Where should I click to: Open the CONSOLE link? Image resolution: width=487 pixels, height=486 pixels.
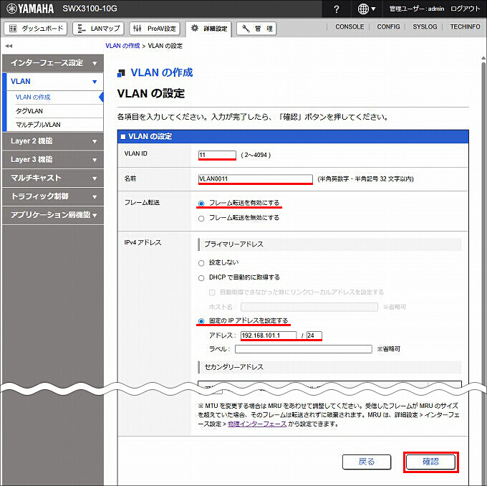349,27
